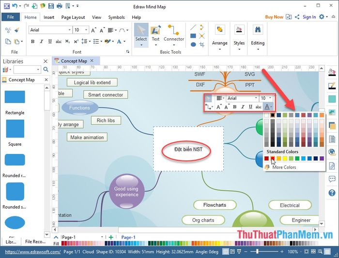The width and height of the screenshot is (339, 258).
Task: Pick the yellow standard color swatch
Action: (285, 158)
